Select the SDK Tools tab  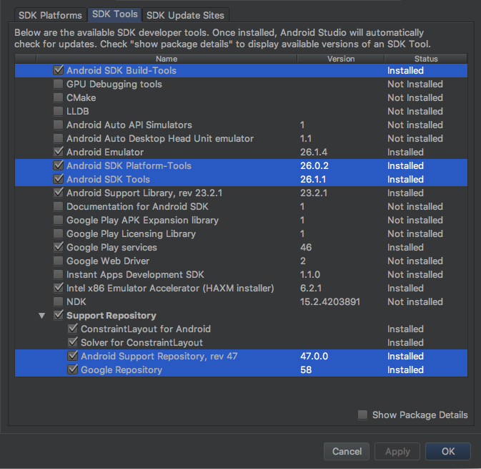114,15
